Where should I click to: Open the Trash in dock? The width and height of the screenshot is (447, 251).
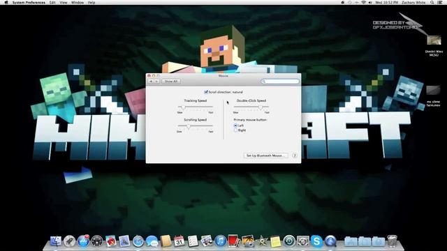coord(392,241)
